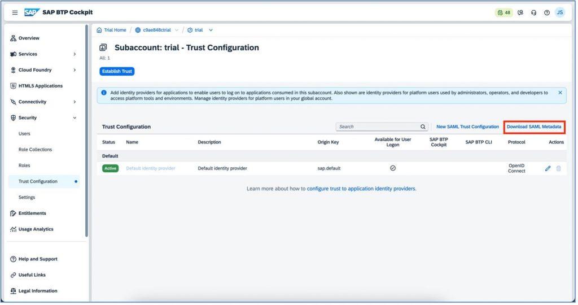Image resolution: width=578 pixels, height=305 pixels.
Task: Open Settings under Security
Action: tap(27, 198)
